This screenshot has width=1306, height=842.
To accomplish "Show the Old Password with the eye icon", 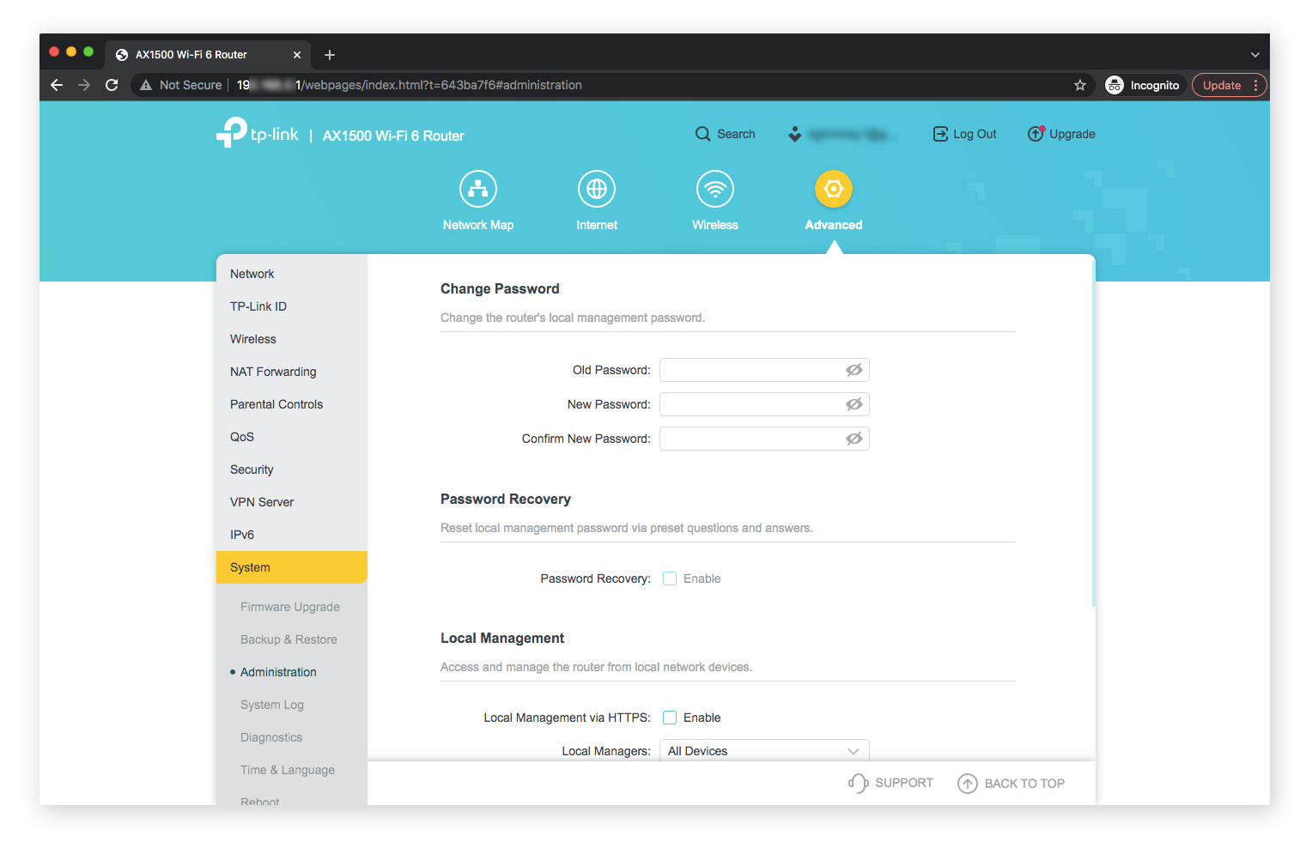I will pos(853,369).
